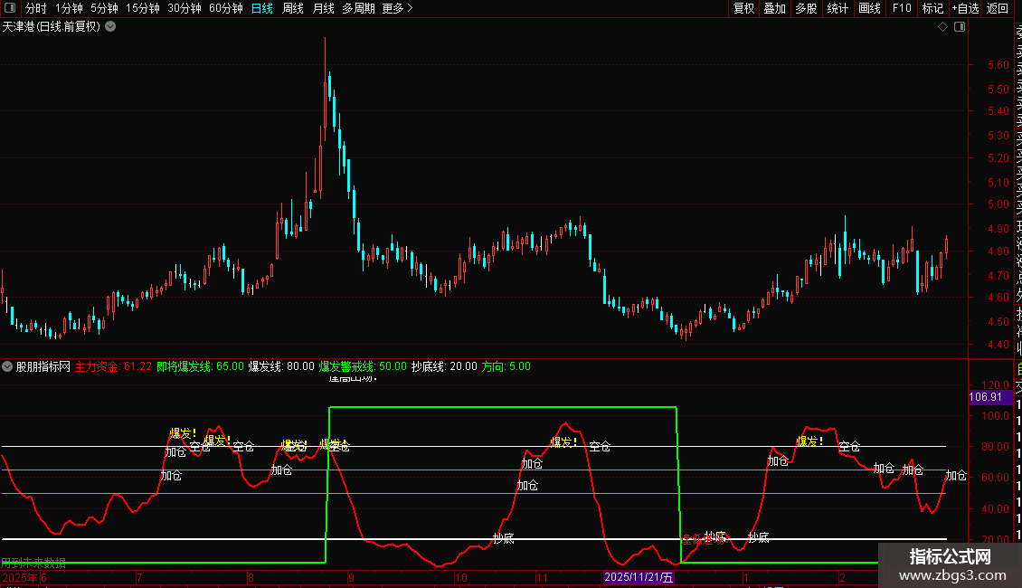This screenshot has width=1022, height=588.
Task: Open the 画线 drawing tools
Action: coord(869,8)
